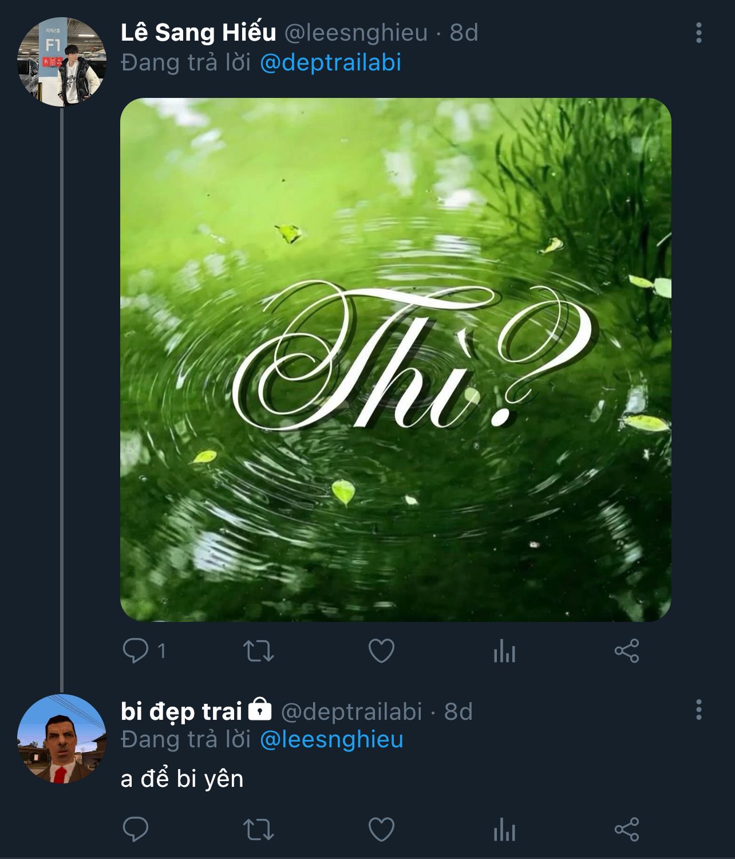Click the bi đẹp trai display name
The width and height of the screenshot is (735, 859).
tap(181, 711)
